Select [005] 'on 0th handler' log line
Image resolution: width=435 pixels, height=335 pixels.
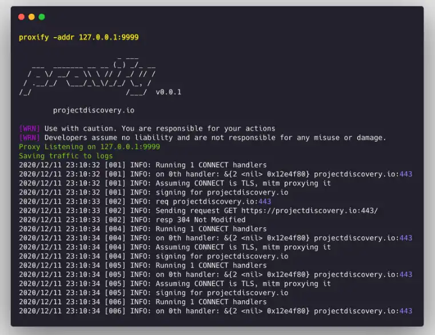pos(215,275)
